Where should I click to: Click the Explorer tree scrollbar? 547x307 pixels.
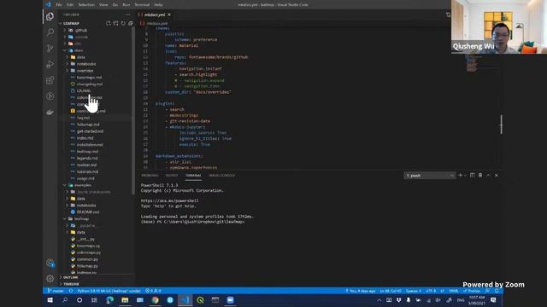[133, 111]
